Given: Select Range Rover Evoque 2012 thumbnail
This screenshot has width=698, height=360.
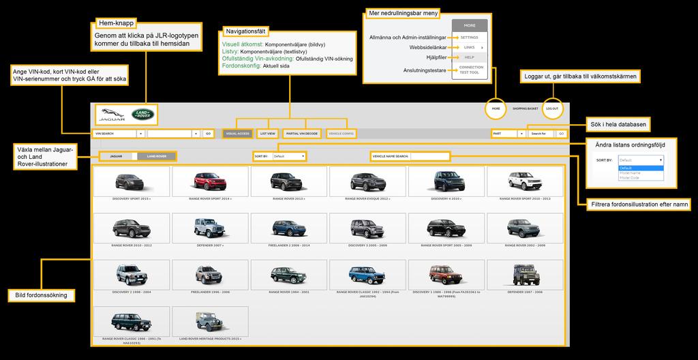Looking at the screenshot, I should [x=367, y=181].
